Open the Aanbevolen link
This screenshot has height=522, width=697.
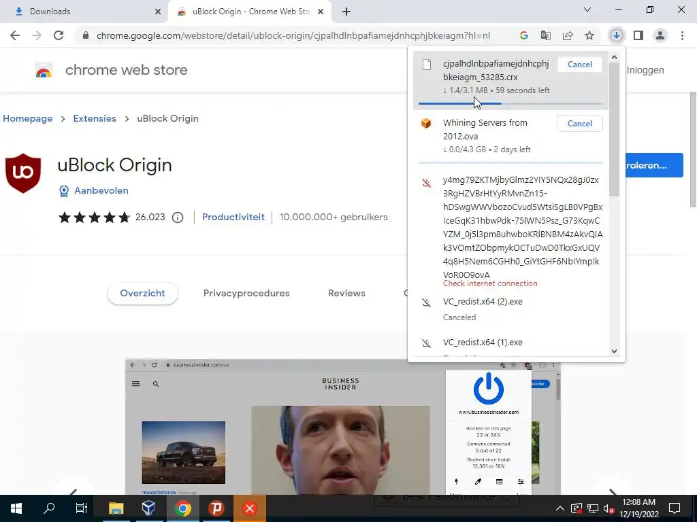[x=101, y=190]
